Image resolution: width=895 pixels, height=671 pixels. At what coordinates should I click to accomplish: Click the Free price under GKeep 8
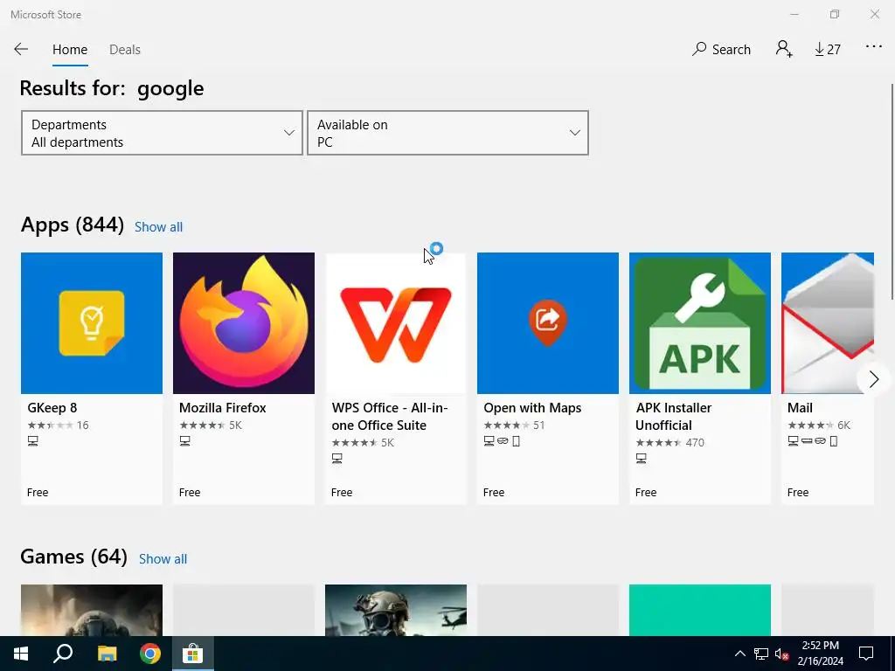click(x=38, y=493)
